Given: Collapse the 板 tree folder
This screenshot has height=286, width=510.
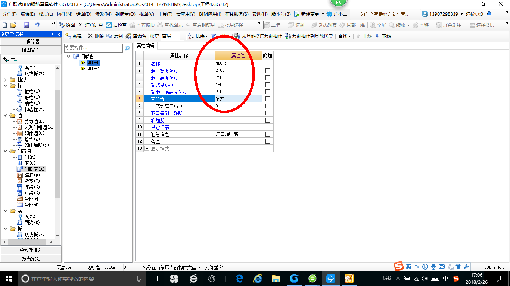Looking at the screenshot, I should tap(5, 229).
